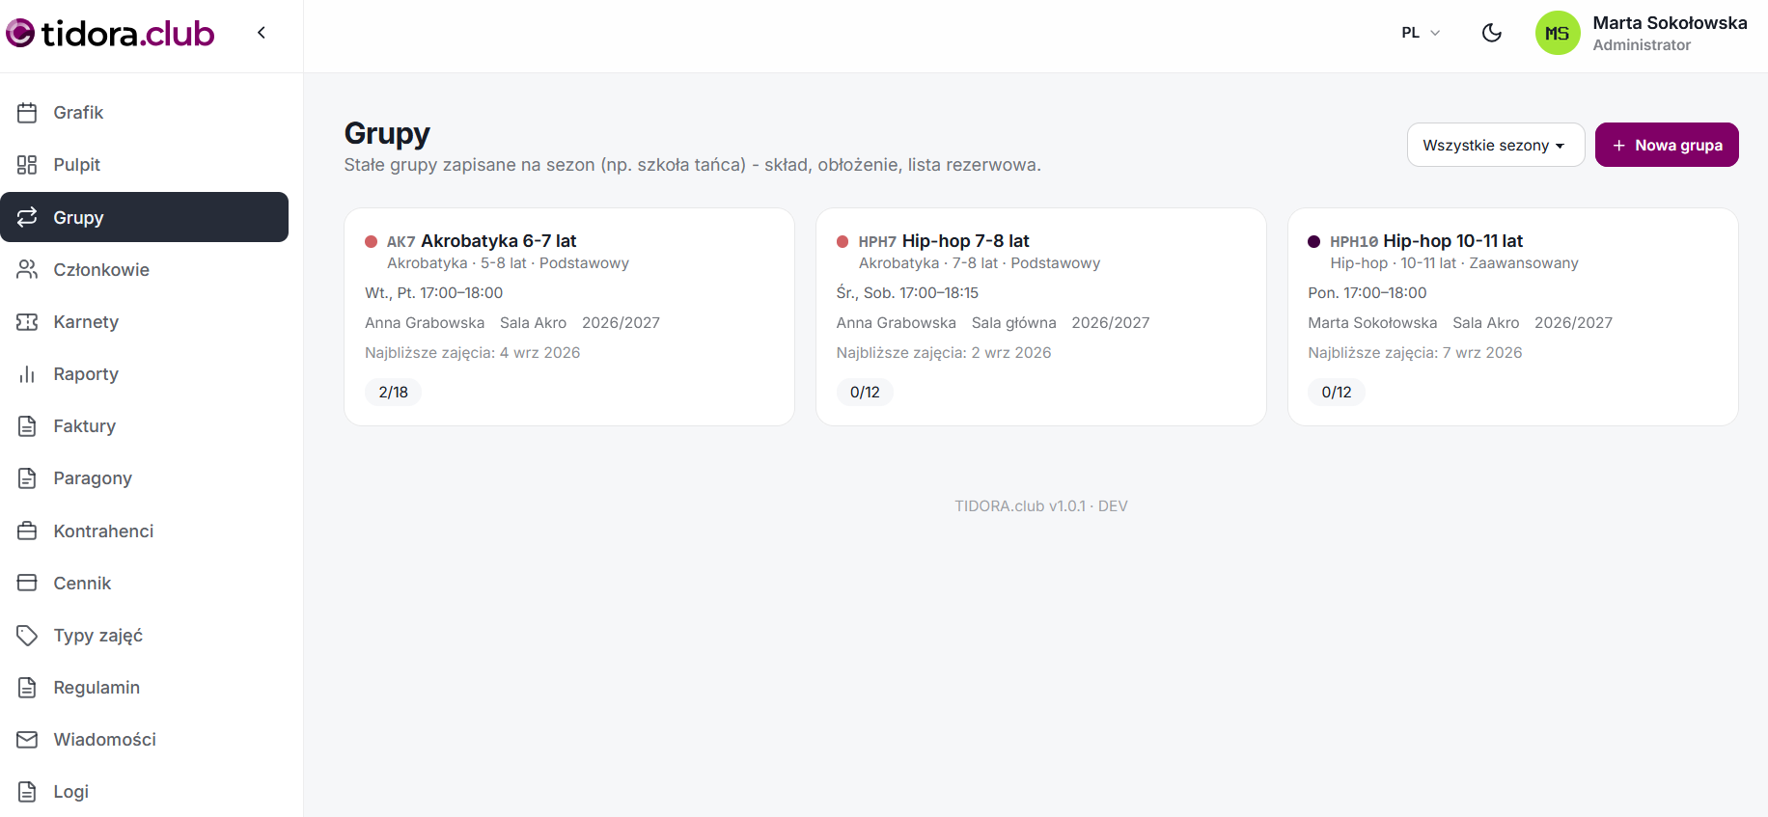Open Marta Sokołowska user avatar
The height and width of the screenshot is (817, 1768).
tap(1558, 33)
